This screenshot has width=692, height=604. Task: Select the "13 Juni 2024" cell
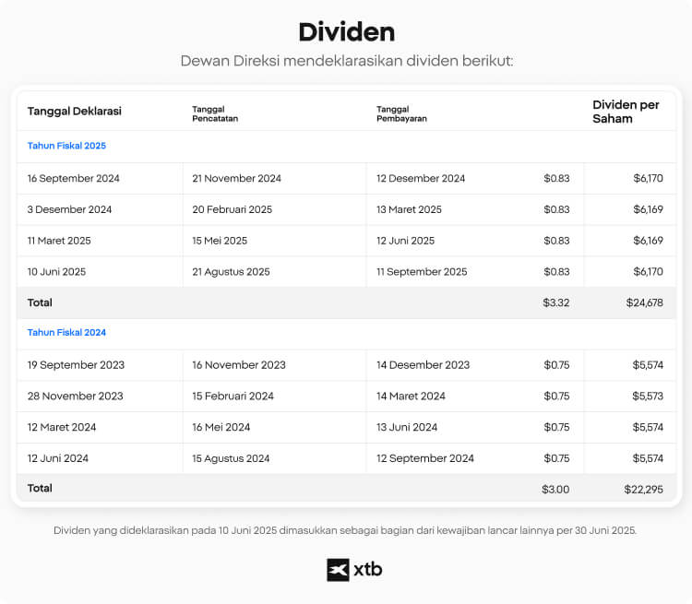click(407, 427)
